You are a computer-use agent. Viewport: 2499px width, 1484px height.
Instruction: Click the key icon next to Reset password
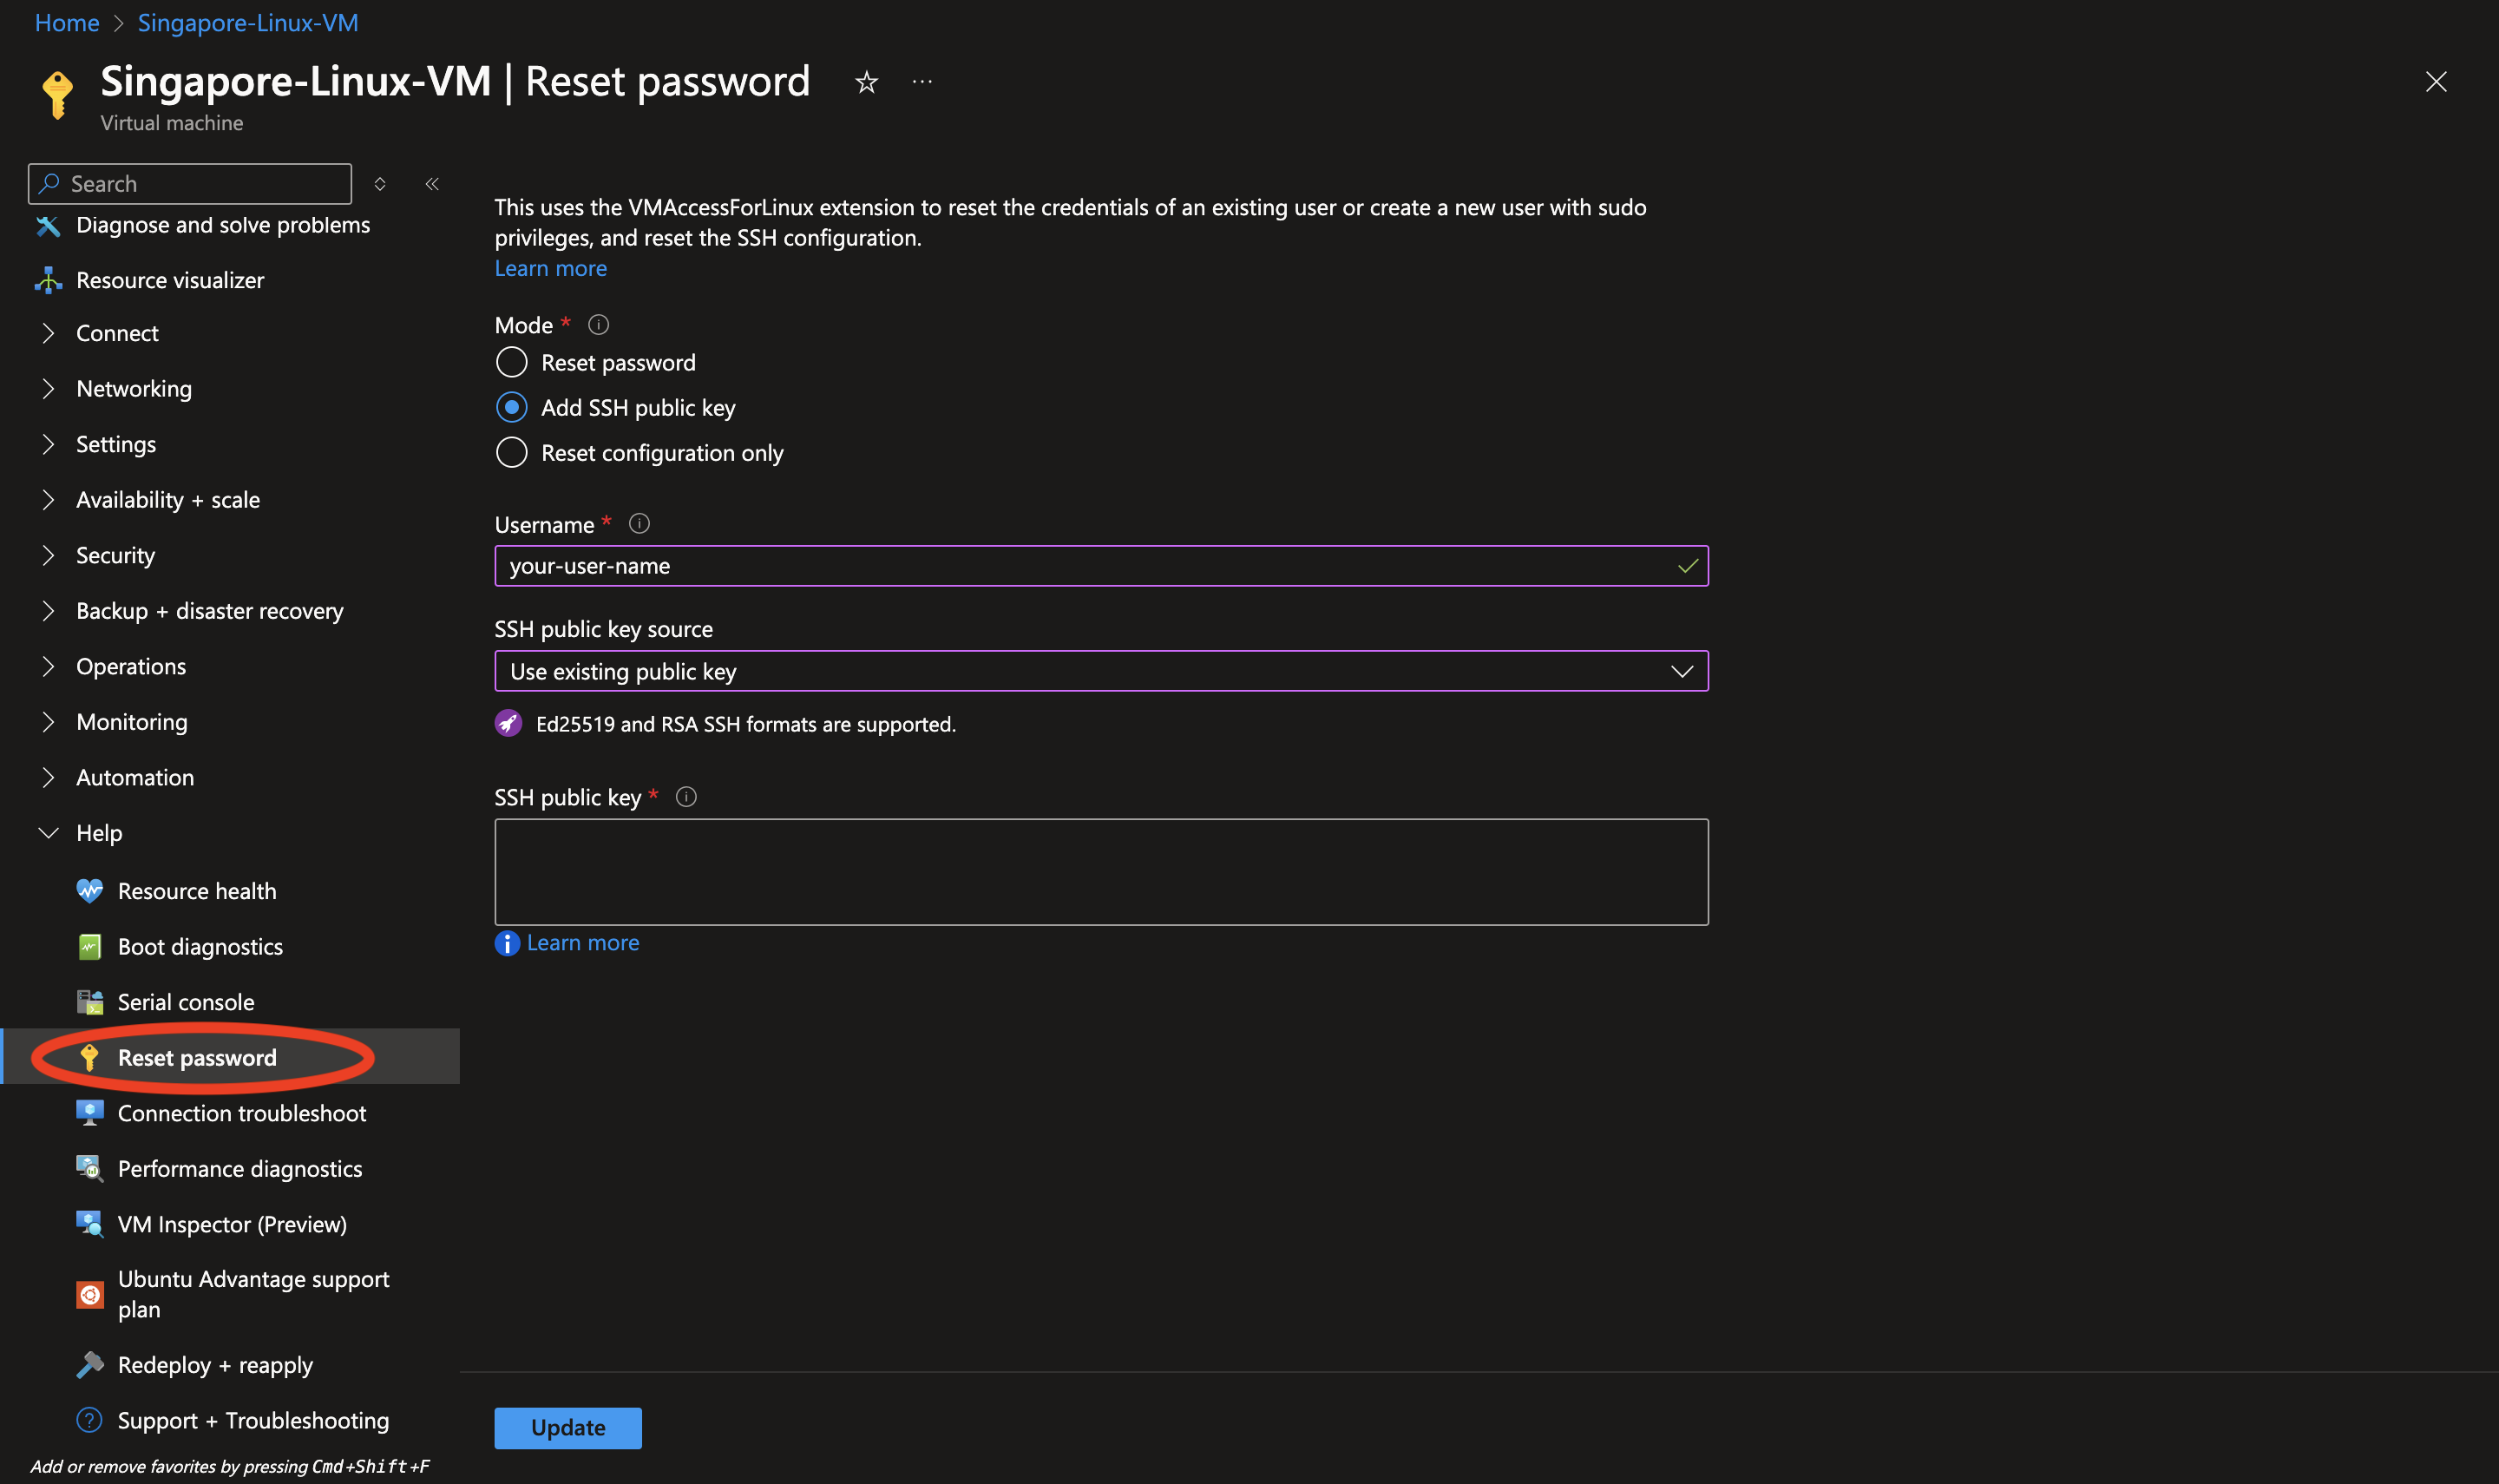tap(89, 1057)
